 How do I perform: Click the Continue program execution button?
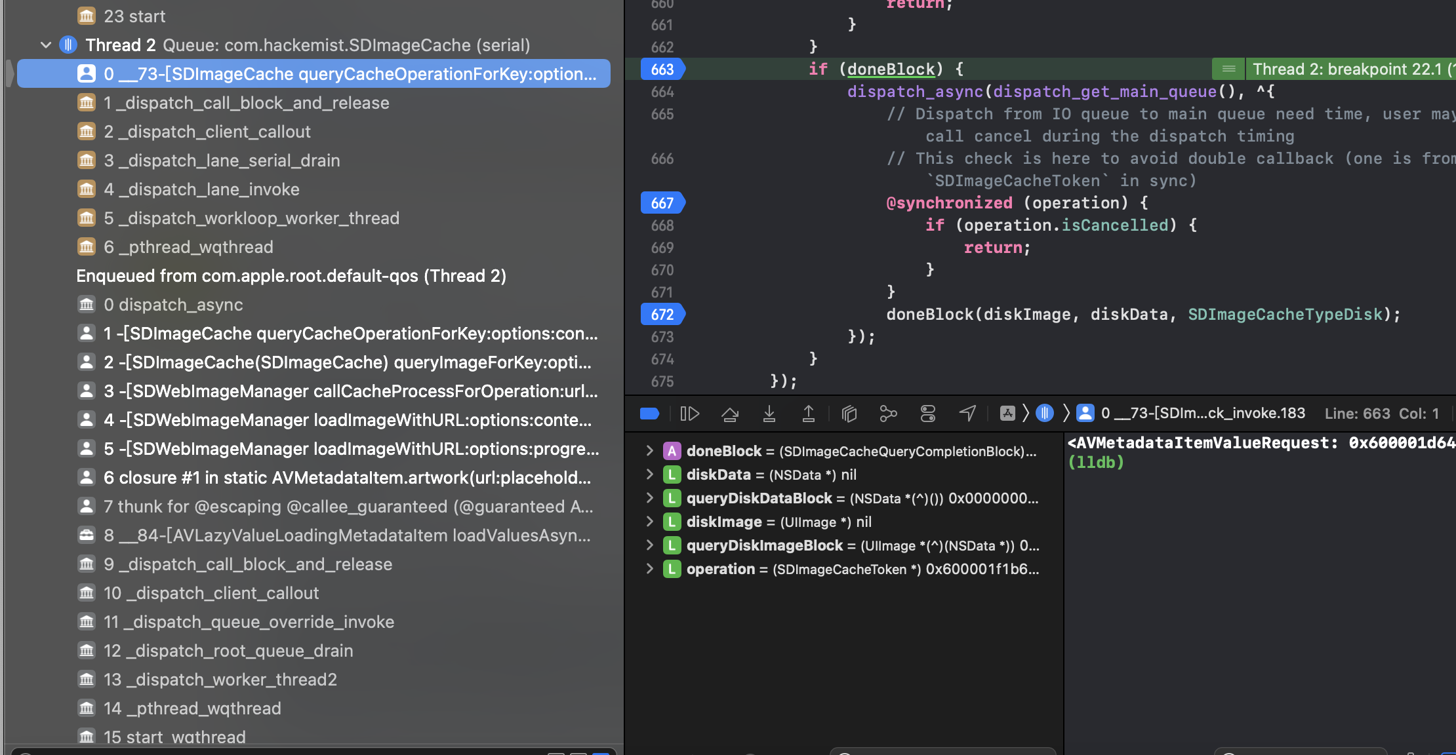(x=689, y=414)
